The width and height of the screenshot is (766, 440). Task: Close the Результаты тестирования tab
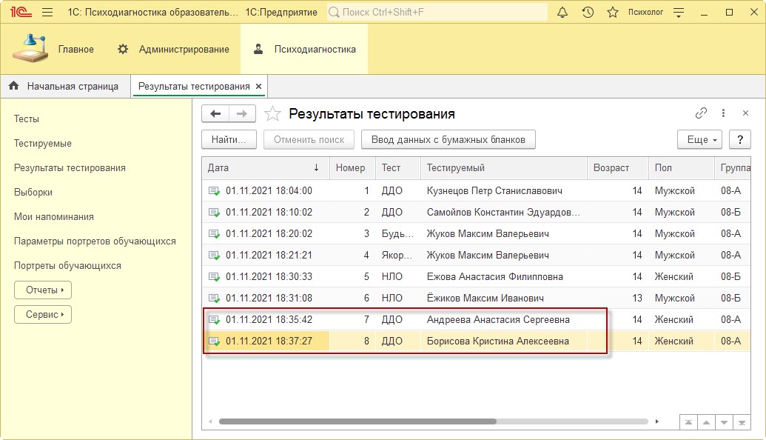[x=259, y=87]
